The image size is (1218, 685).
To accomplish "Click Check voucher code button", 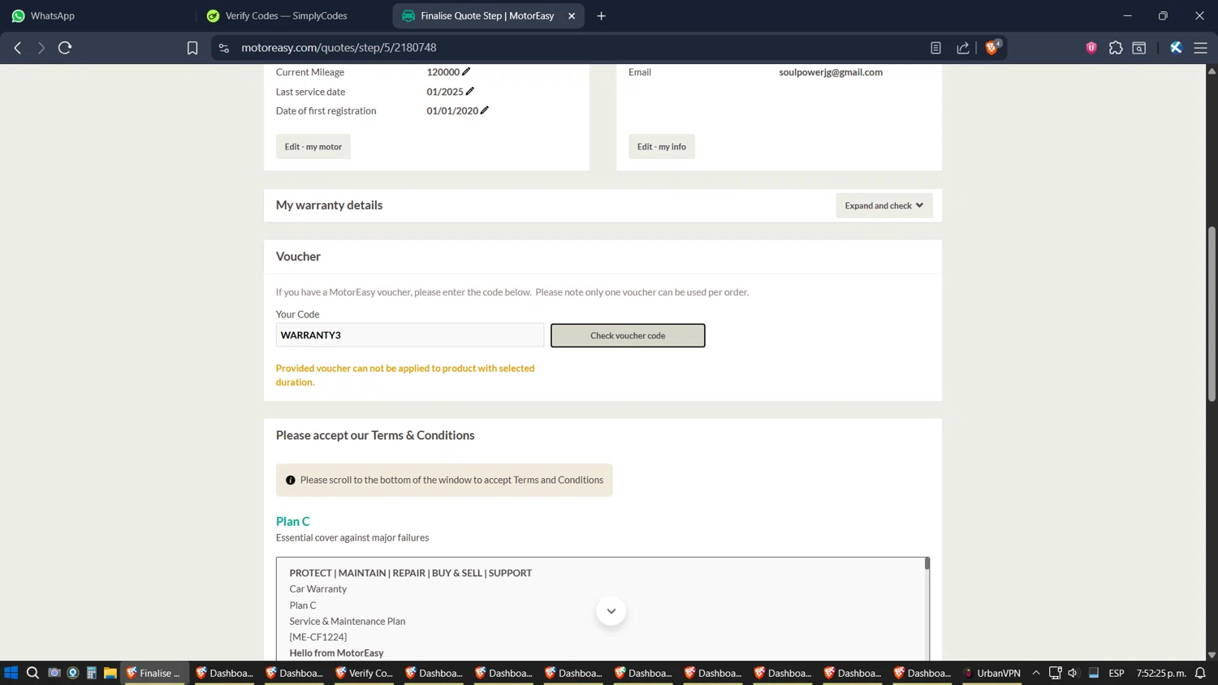I will tap(628, 335).
